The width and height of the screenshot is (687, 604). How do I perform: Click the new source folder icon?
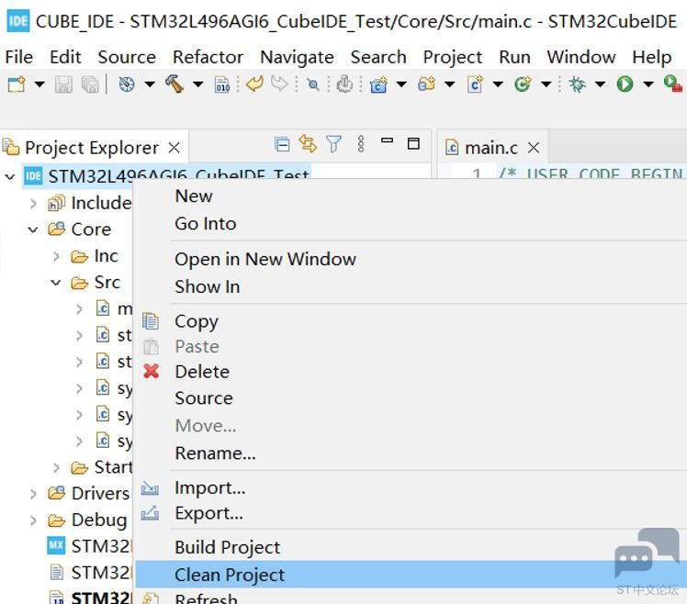tap(426, 84)
